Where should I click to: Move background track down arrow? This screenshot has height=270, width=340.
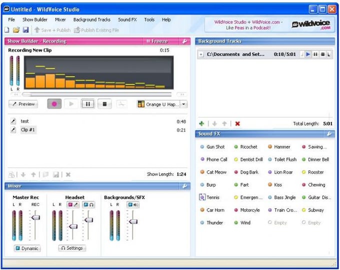point(214,123)
